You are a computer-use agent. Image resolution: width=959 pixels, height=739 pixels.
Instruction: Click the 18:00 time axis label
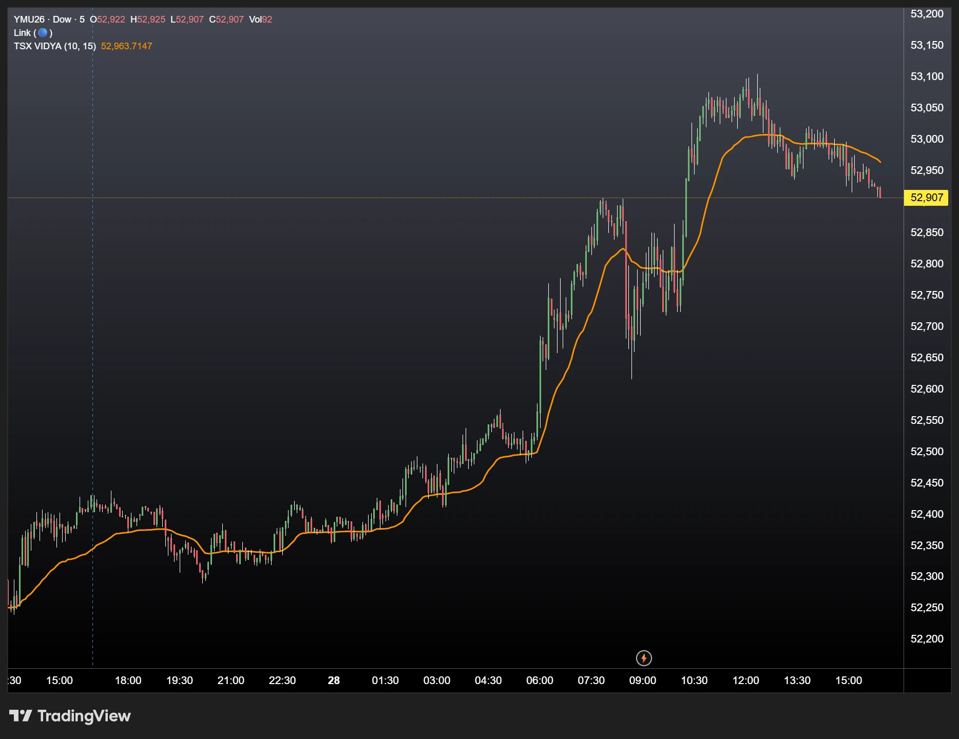click(x=128, y=680)
